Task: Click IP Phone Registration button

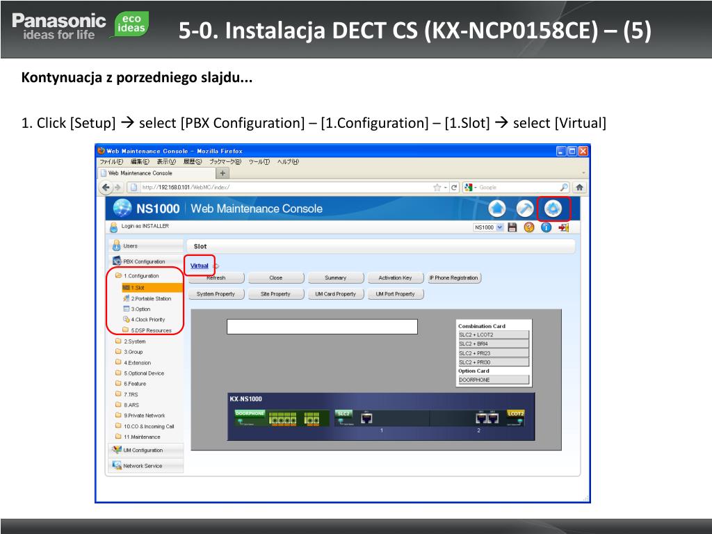Action: [x=453, y=277]
